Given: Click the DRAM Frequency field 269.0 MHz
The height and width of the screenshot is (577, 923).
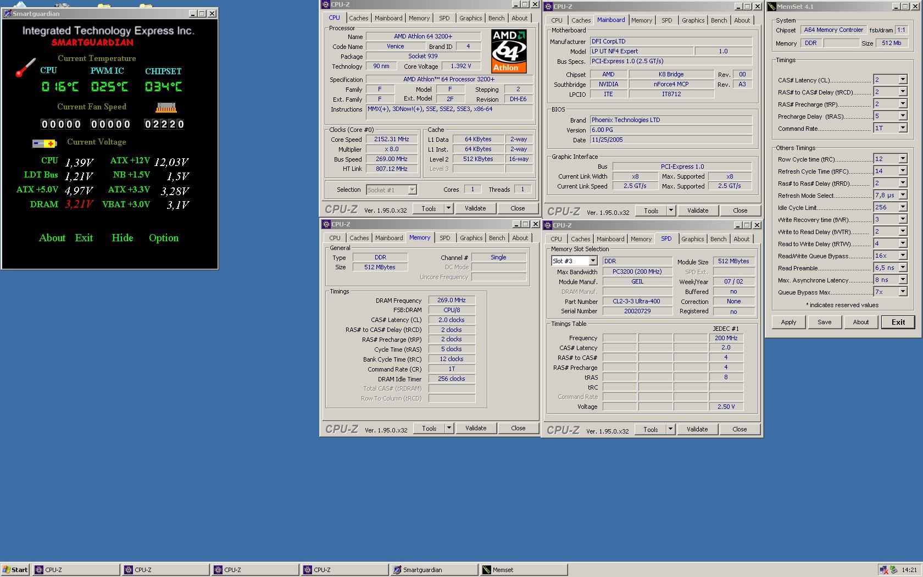Looking at the screenshot, I should 452,300.
